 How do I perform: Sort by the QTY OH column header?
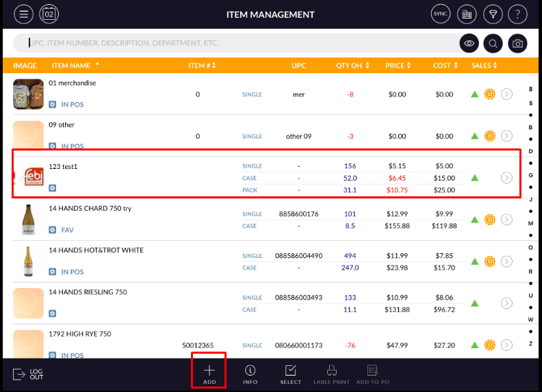[352, 66]
